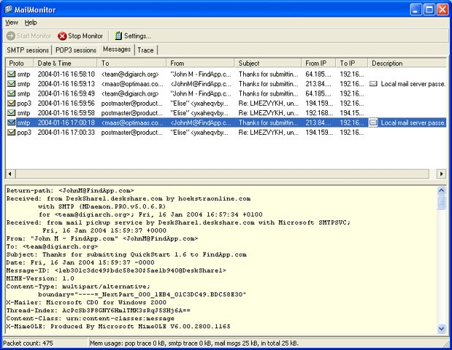Switch to the SMTP sessions tab
The height and width of the screenshot is (350, 452).
tap(28, 50)
